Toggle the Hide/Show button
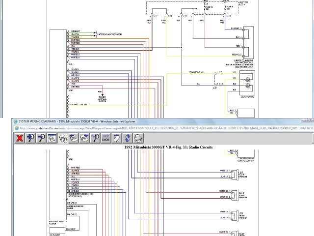314x236 pixels. click(105, 138)
